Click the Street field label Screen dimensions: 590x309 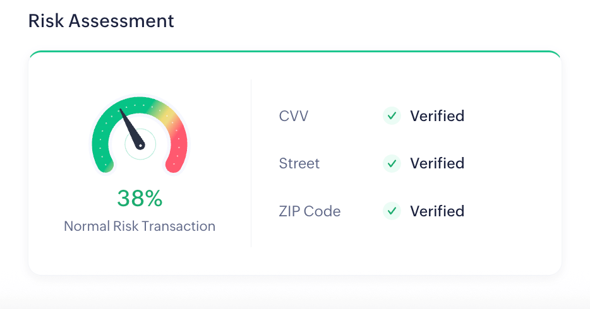tap(299, 163)
